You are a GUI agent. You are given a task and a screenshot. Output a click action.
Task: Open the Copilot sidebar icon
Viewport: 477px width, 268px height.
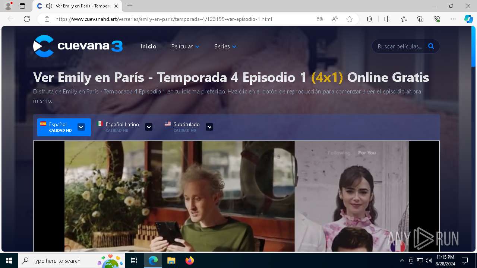[x=469, y=19]
